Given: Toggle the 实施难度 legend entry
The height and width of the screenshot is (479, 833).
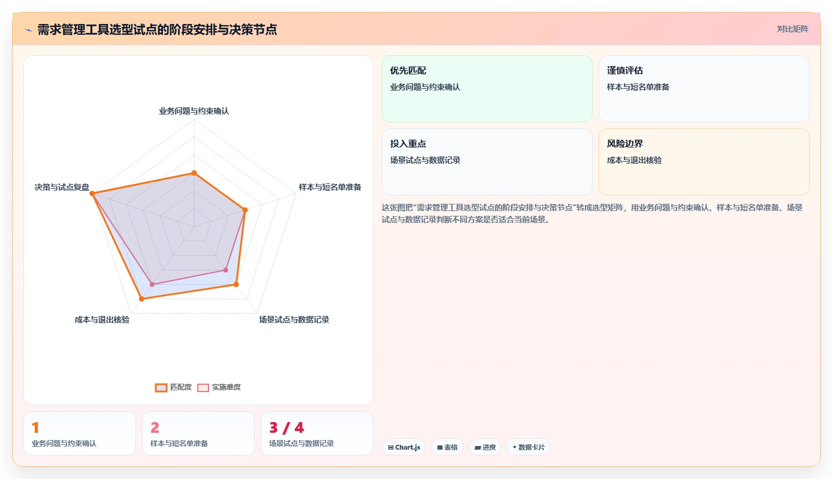Looking at the screenshot, I should [x=219, y=387].
